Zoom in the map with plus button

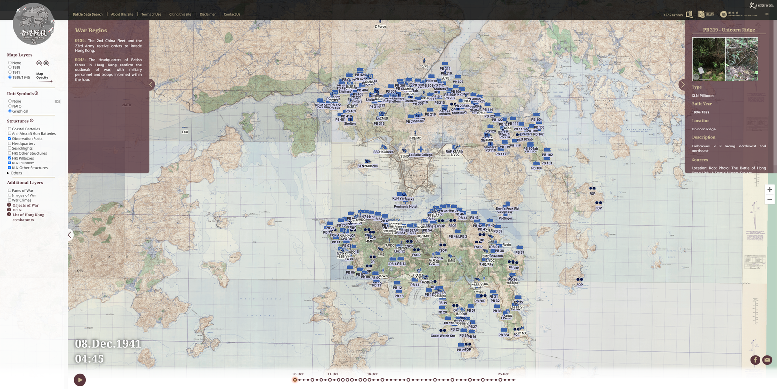pos(770,190)
